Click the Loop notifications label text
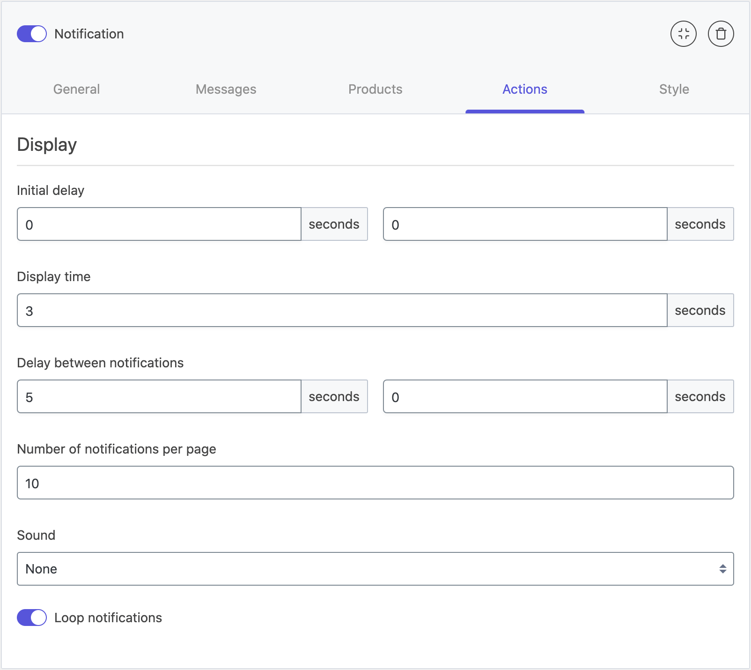Image resolution: width=751 pixels, height=670 pixels. pyautogui.click(x=108, y=618)
